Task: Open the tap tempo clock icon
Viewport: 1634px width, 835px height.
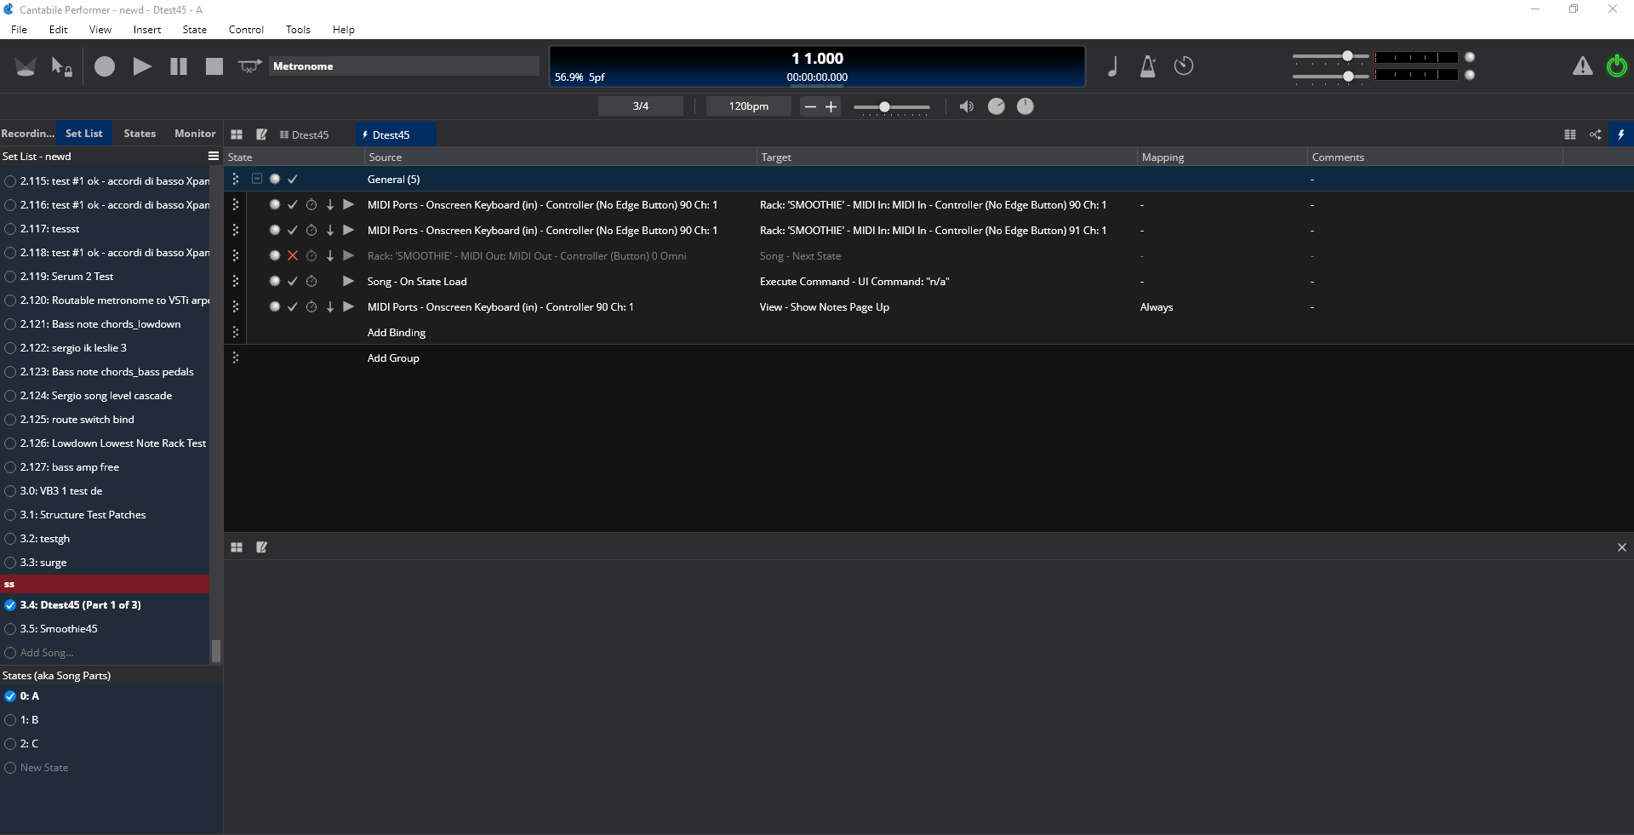Action: tap(1184, 66)
